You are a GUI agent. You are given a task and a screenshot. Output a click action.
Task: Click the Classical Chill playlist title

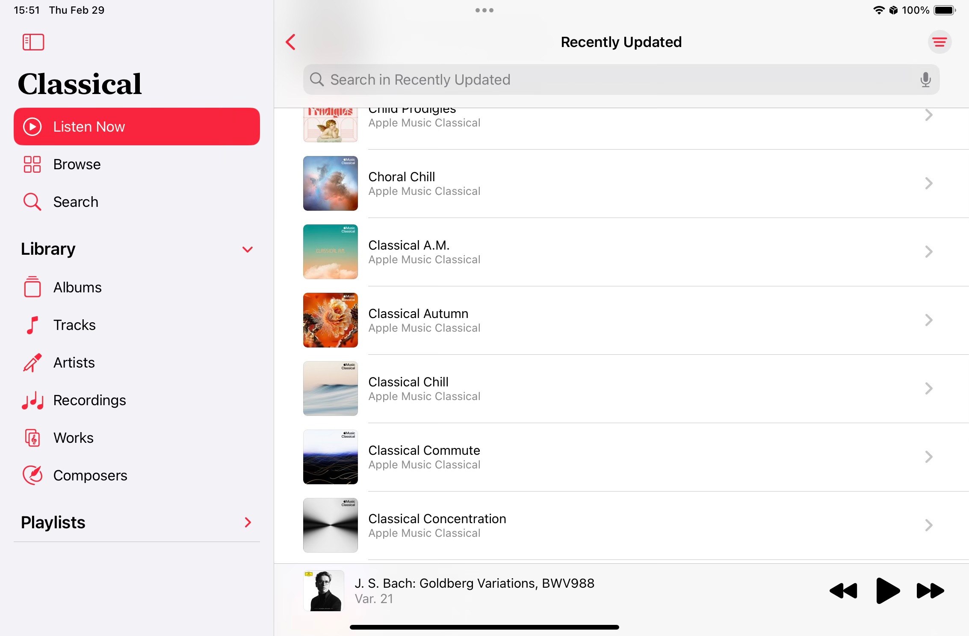pyautogui.click(x=408, y=382)
